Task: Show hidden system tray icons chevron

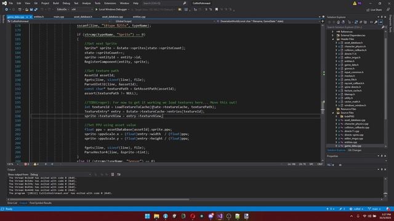Action: 352,216
